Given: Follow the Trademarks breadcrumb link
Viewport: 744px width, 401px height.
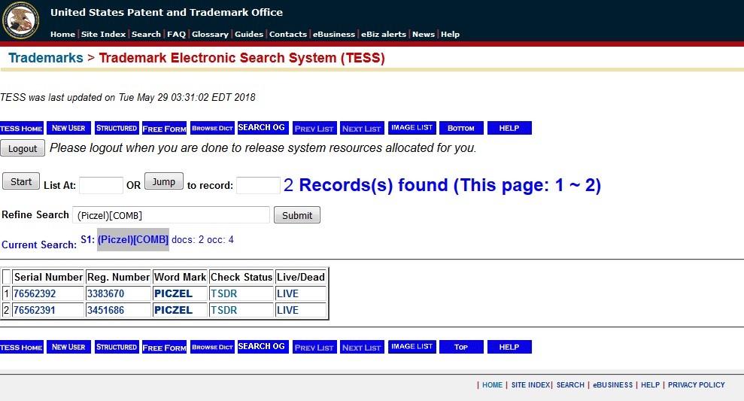Looking at the screenshot, I should pyautogui.click(x=46, y=58).
